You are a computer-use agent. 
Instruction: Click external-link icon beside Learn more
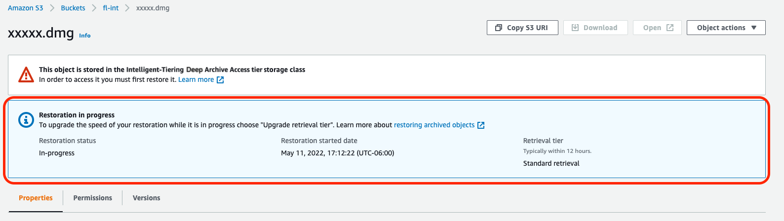pyautogui.click(x=220, y=80)
